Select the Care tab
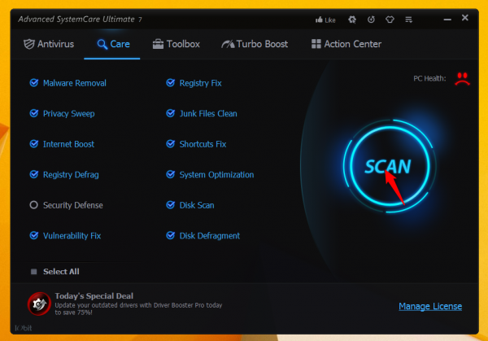 pos(113,44)
